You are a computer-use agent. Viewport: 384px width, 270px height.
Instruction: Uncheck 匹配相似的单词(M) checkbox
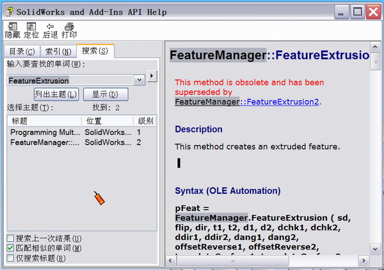(x=10, y=248)
